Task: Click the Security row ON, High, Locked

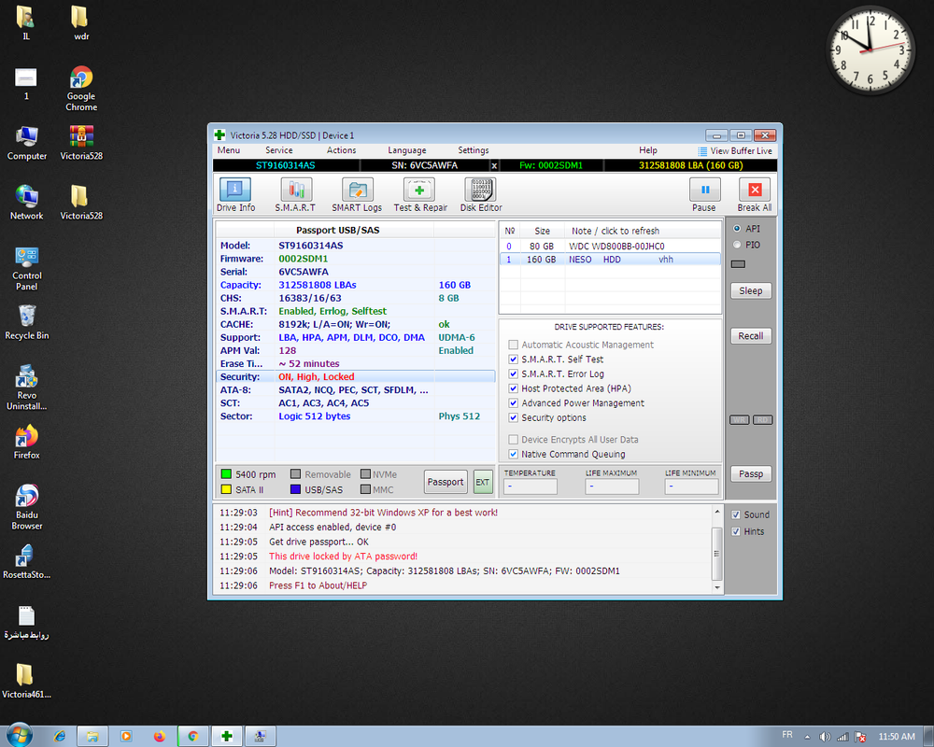Action: (355, 376)
